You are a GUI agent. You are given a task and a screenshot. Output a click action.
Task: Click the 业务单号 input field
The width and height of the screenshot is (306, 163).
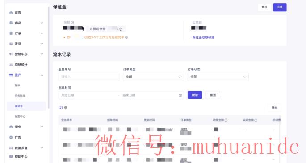(x=88, y=77)
